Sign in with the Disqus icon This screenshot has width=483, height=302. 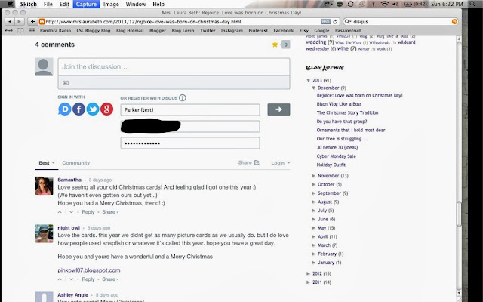[65, 109]
